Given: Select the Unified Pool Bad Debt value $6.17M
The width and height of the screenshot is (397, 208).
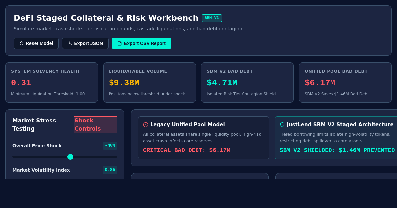Looking at the screenshot, I should (x=320, y=83).
